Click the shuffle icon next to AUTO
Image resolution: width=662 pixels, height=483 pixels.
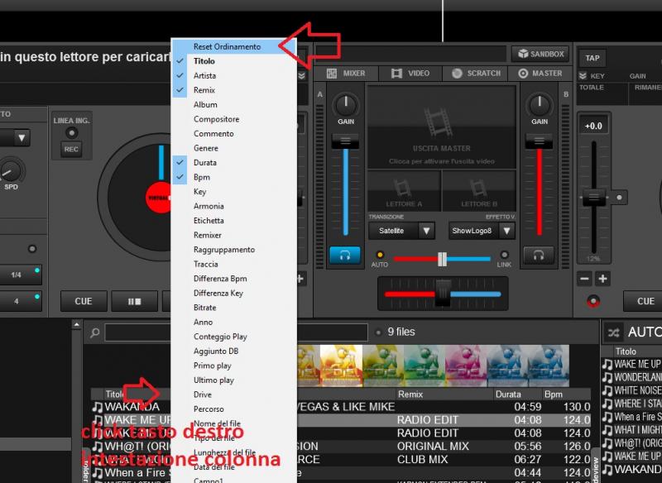613,332
